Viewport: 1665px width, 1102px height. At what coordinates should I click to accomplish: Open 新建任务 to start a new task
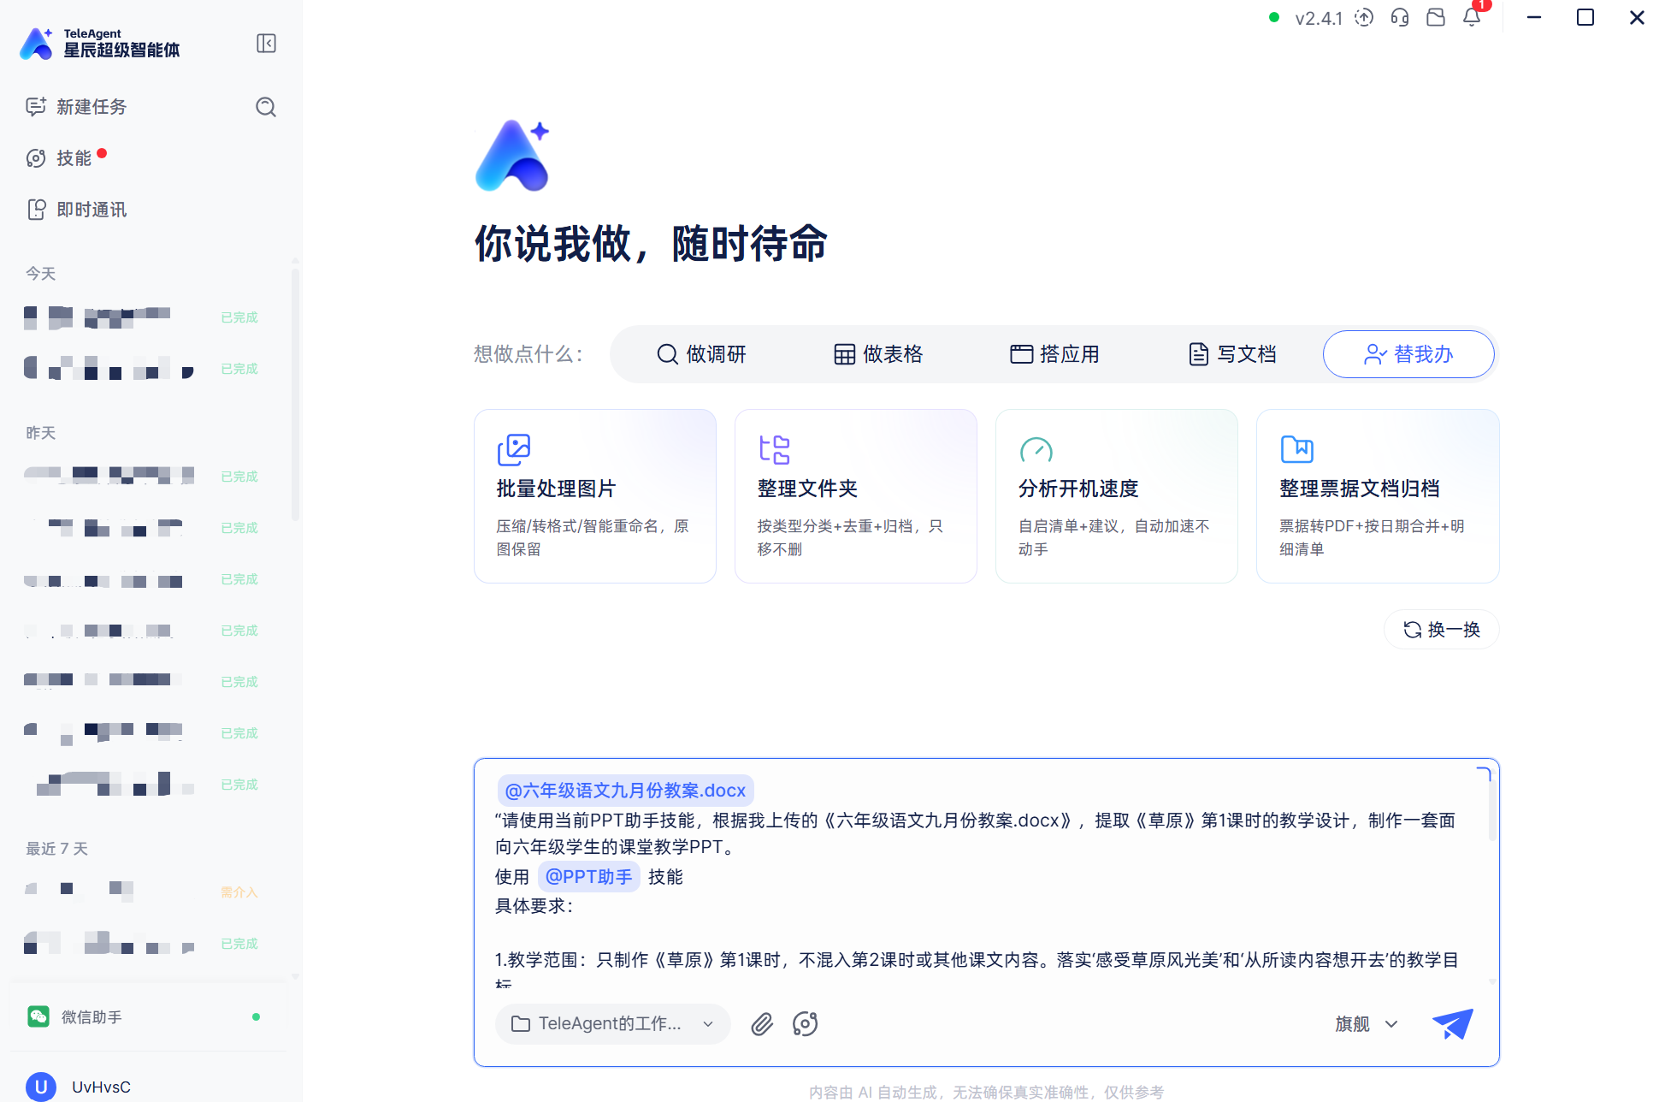click(x=76, y=107)
